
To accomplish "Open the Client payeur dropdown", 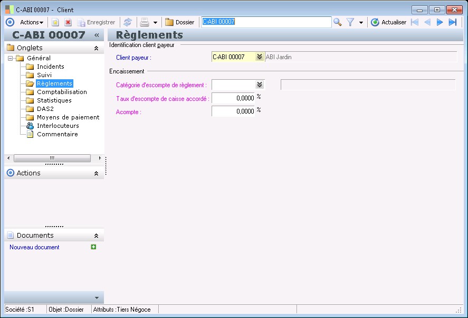I will (x=260, y=57).
